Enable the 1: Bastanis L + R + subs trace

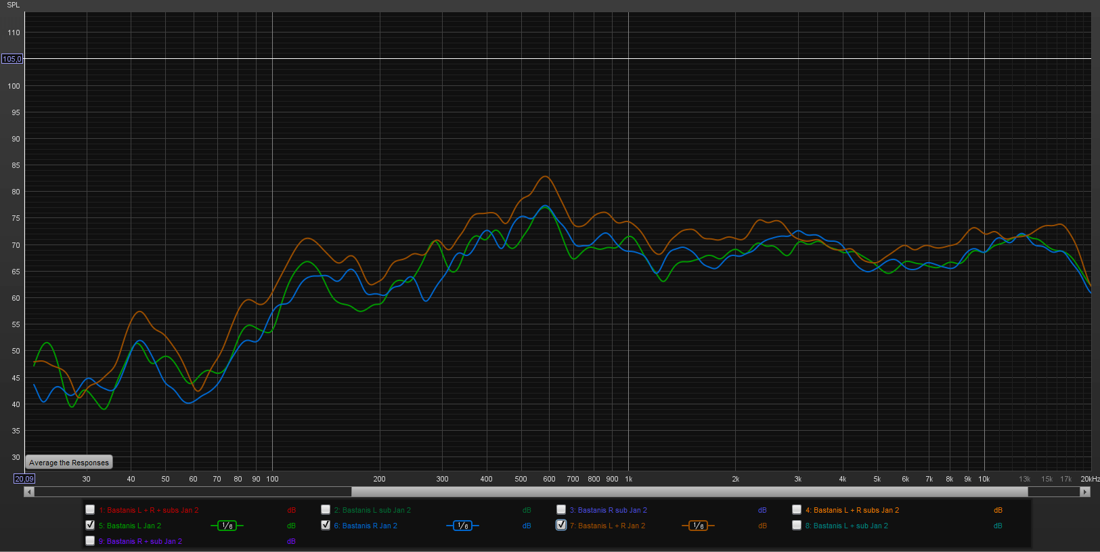coord(90,509)
